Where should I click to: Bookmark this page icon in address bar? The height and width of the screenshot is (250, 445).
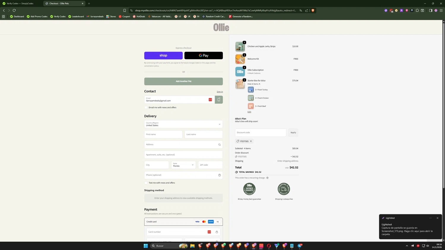tap(125, 10)
